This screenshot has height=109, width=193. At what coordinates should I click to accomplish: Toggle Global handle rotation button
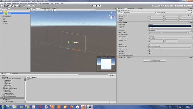pos(32,6)
